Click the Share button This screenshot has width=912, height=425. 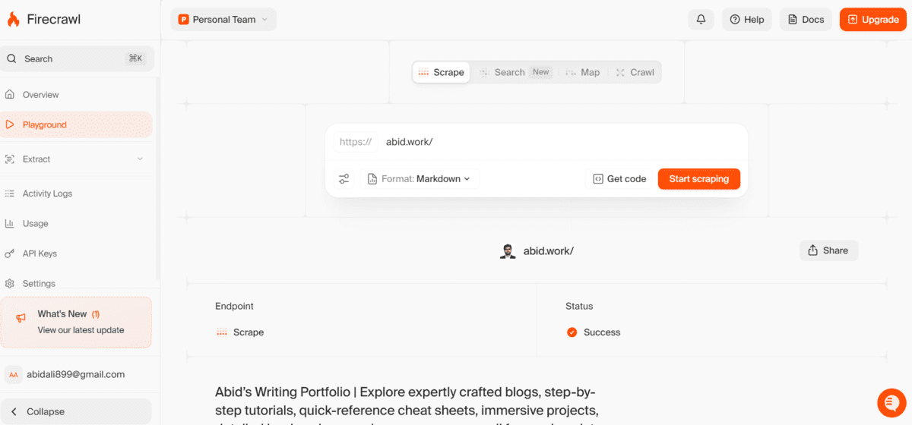(828, 250)
